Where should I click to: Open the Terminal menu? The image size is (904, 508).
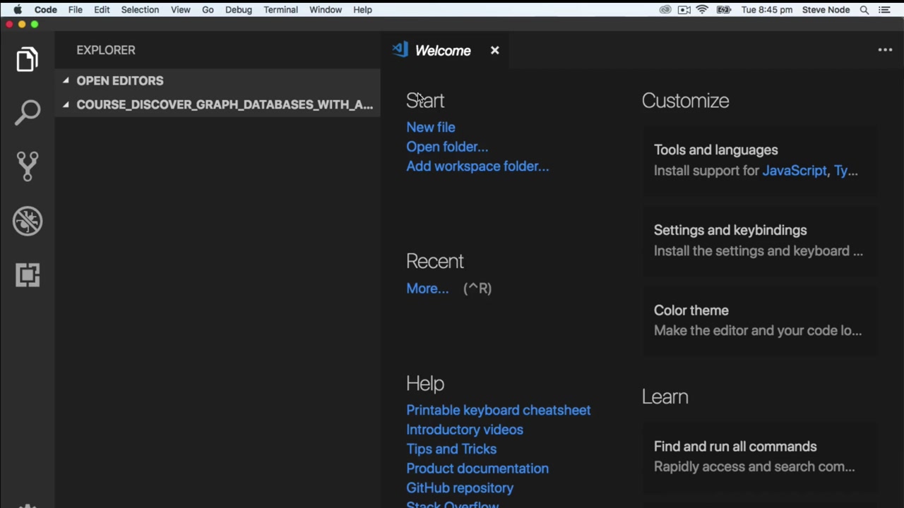(280, 10)
